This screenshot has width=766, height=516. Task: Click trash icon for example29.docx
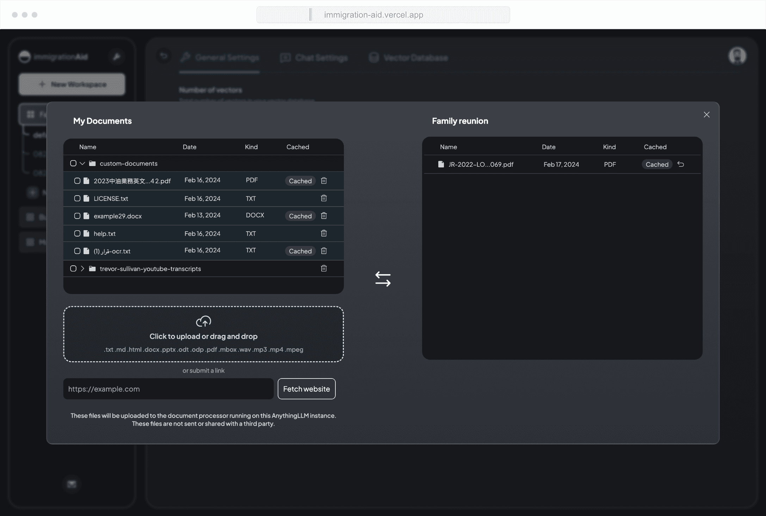pos(324,216)
